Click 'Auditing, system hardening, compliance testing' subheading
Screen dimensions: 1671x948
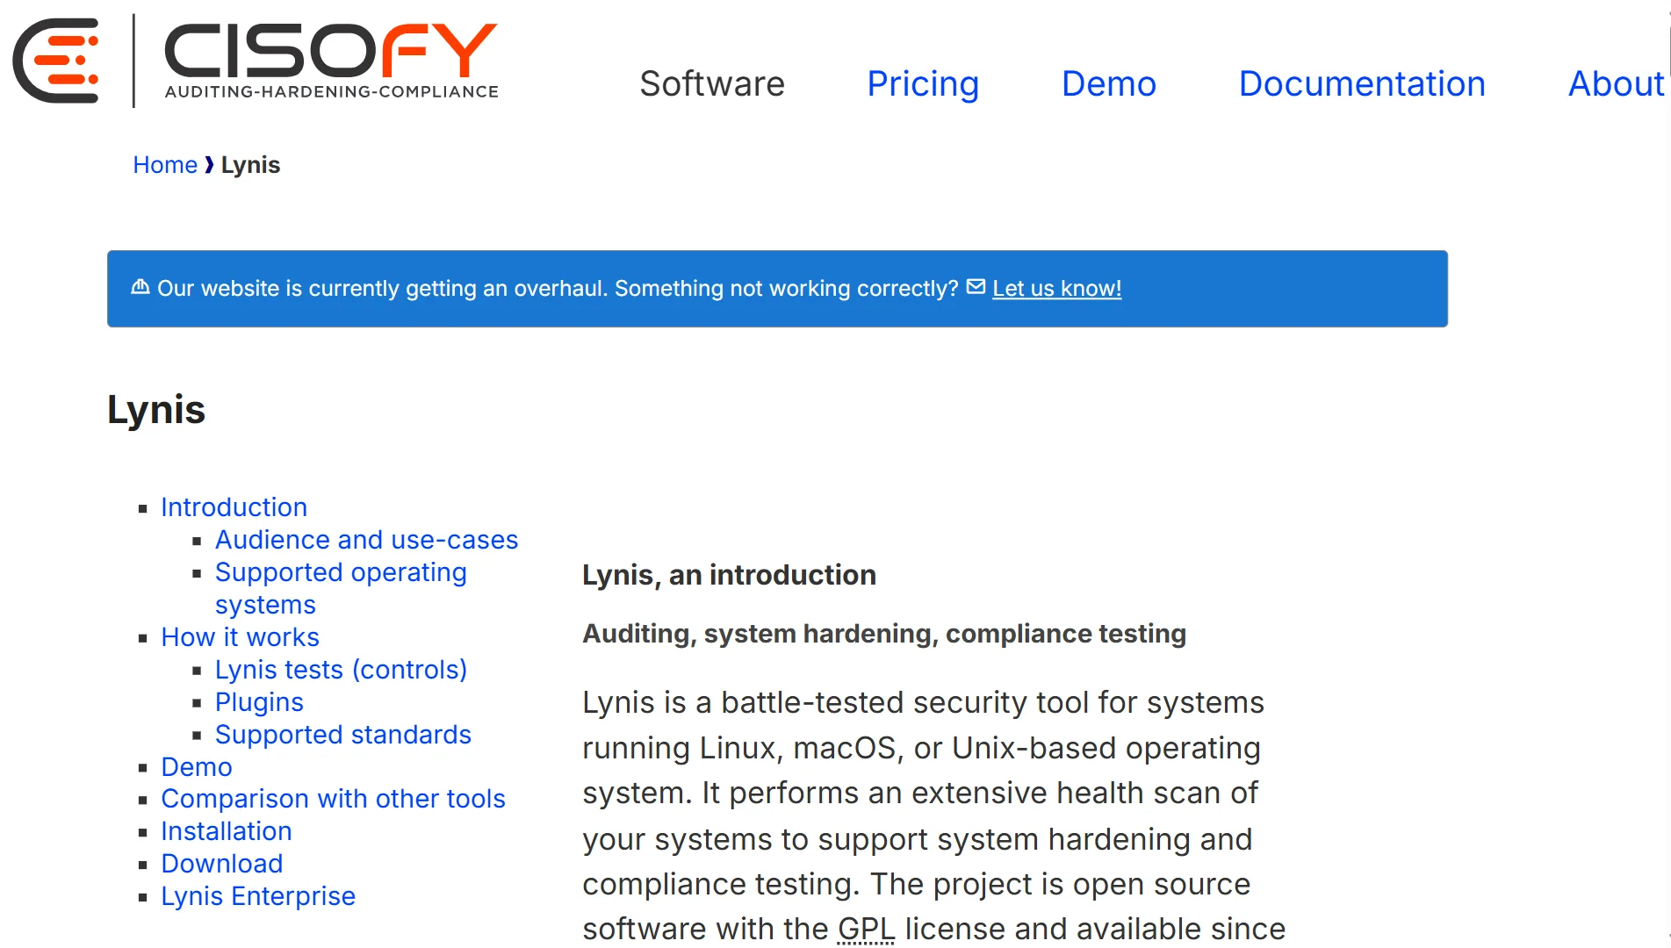coord(884,634)
